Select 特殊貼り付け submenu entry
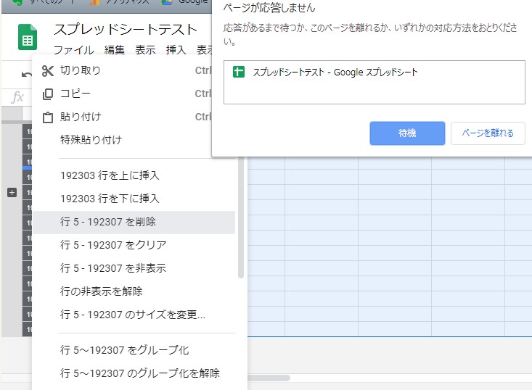This screenshot has width=532, height=390. (91, 140)
